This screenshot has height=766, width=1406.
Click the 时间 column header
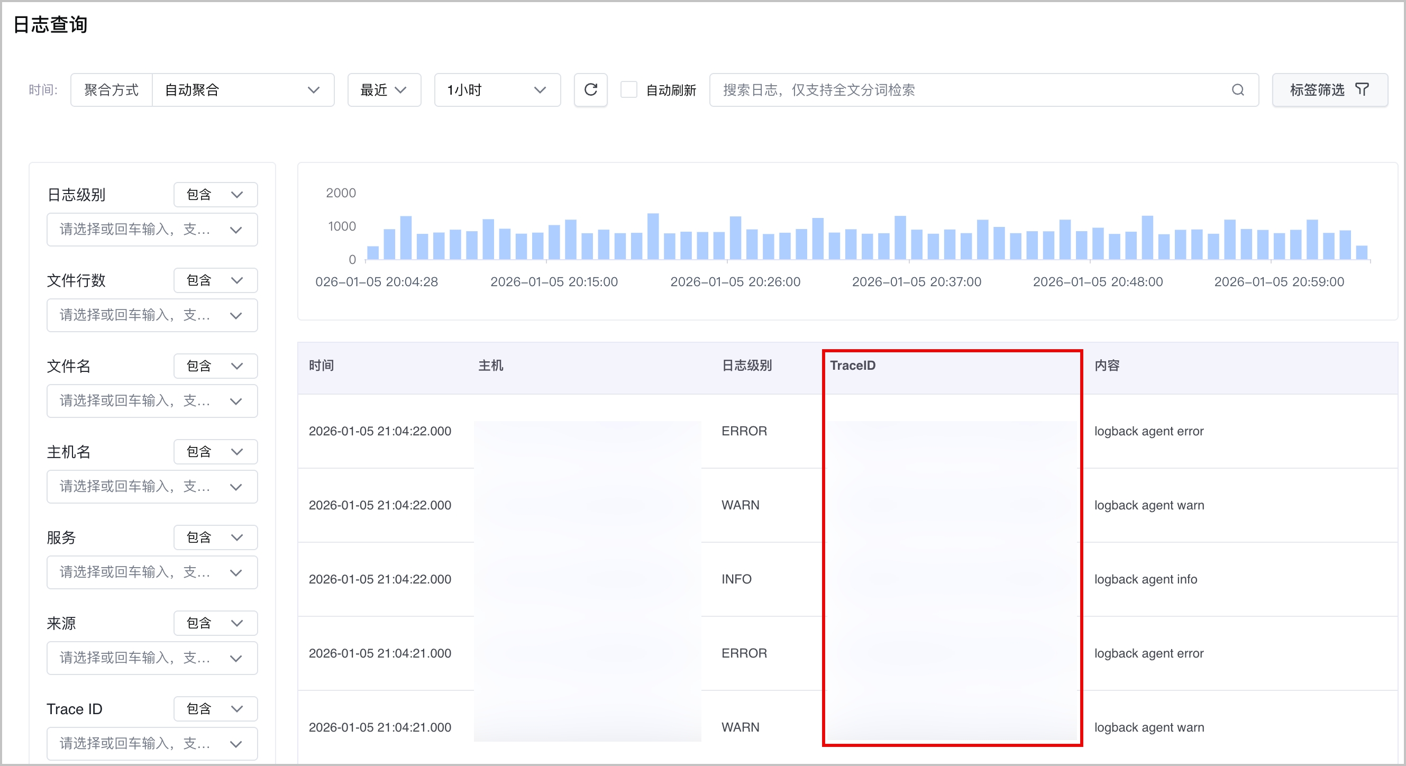point(322,365)
